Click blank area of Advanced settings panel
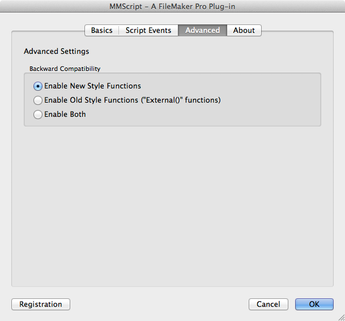The height and width of the screenshot is (321, 345). pyautogui.click(x=172, y=205)
